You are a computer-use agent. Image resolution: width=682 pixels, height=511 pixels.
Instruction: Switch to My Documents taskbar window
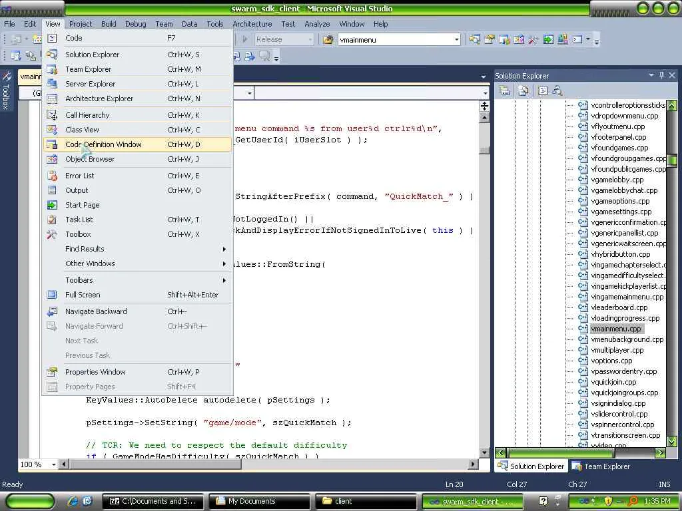tap(260, 501)
